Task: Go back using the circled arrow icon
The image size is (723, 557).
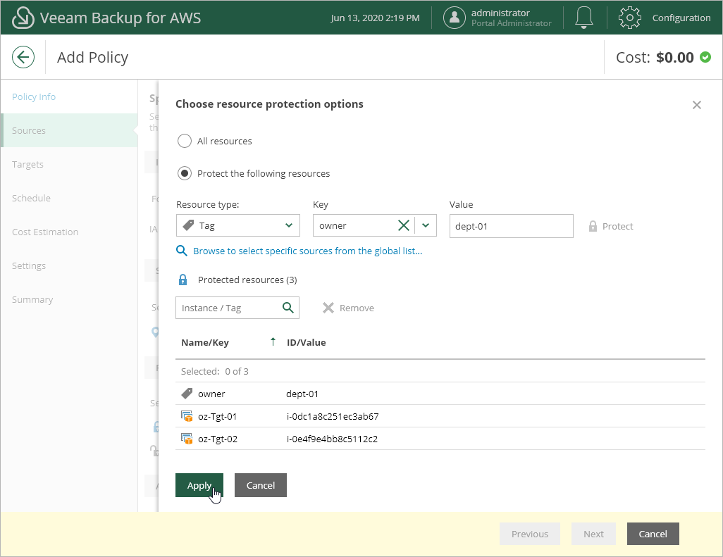Action: (x=23, y=57)
